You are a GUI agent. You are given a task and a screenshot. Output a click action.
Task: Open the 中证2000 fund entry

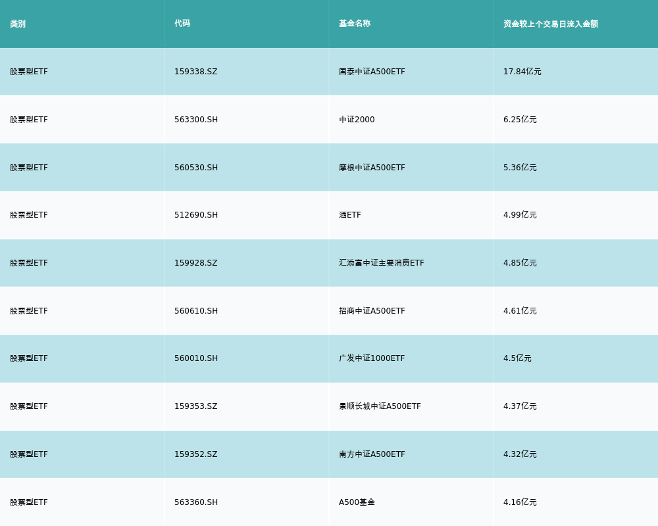[357, 120]
